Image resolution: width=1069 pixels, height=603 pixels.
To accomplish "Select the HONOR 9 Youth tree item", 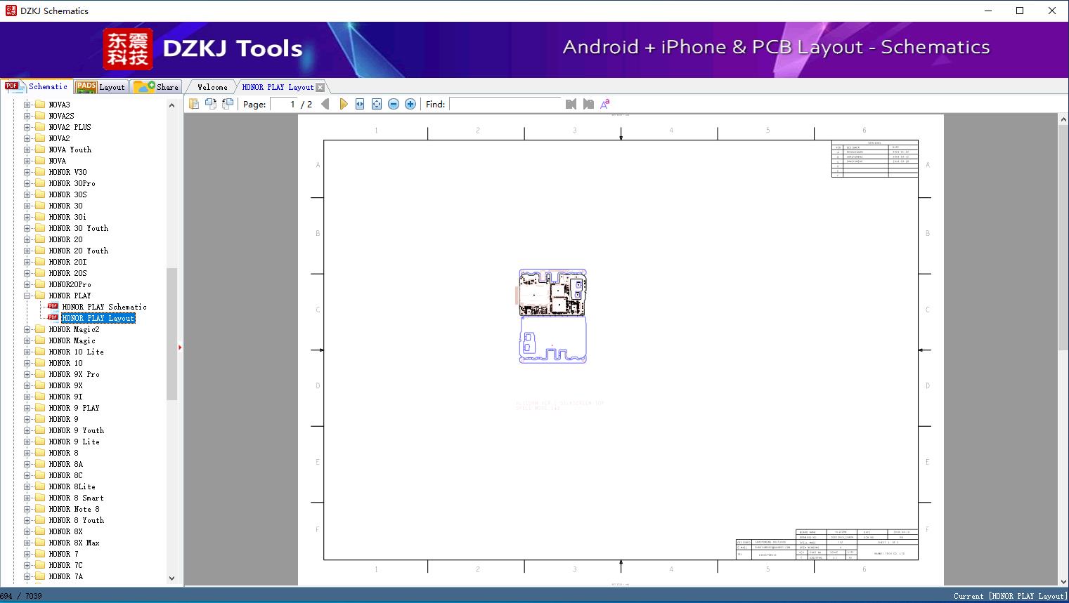I will tap(77, 430).
